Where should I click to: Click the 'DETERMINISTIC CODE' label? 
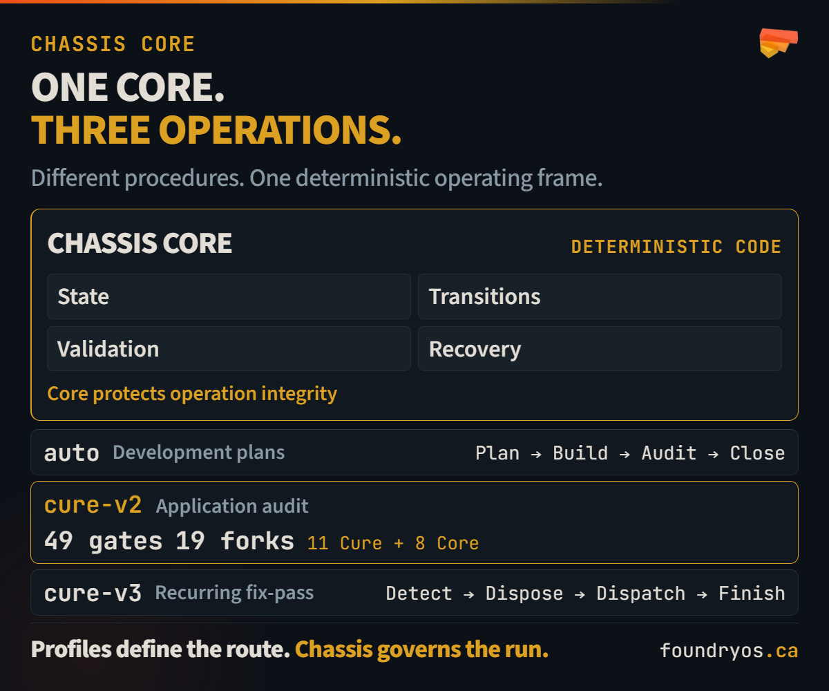(x=676, y=247)
